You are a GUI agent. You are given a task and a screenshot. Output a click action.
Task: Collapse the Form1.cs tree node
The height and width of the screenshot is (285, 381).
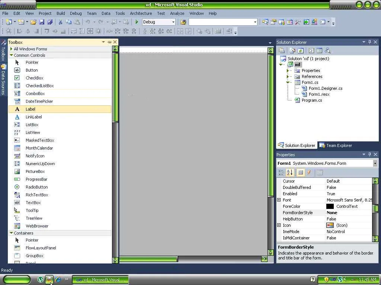tap(288, 82)
